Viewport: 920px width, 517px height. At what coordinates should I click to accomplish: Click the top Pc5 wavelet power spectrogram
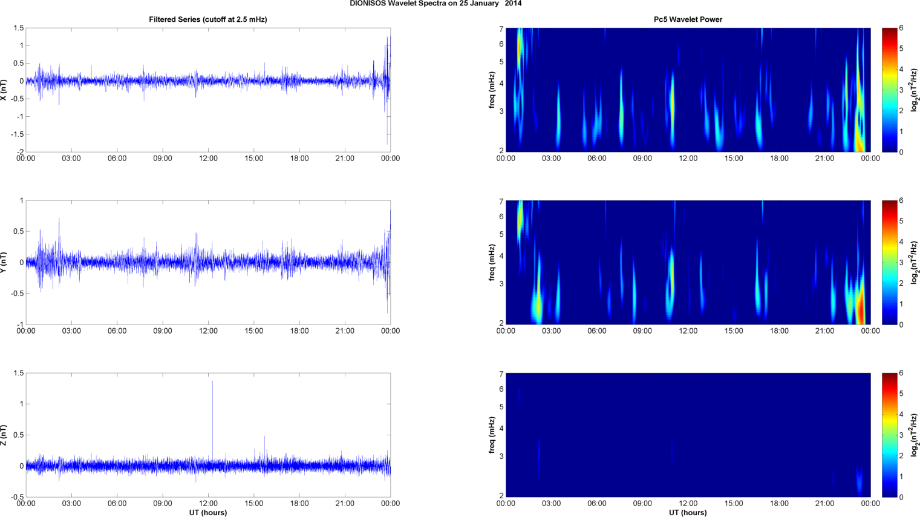tap(688, 90)
